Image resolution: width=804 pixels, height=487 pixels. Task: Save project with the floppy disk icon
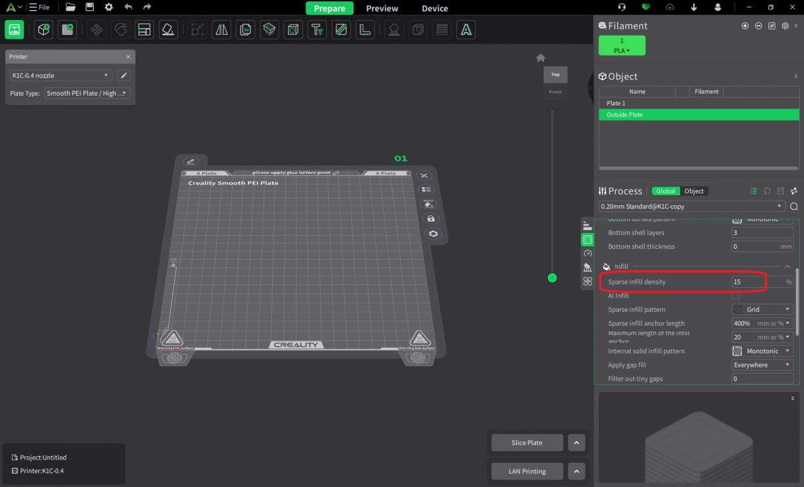point(90,7)
